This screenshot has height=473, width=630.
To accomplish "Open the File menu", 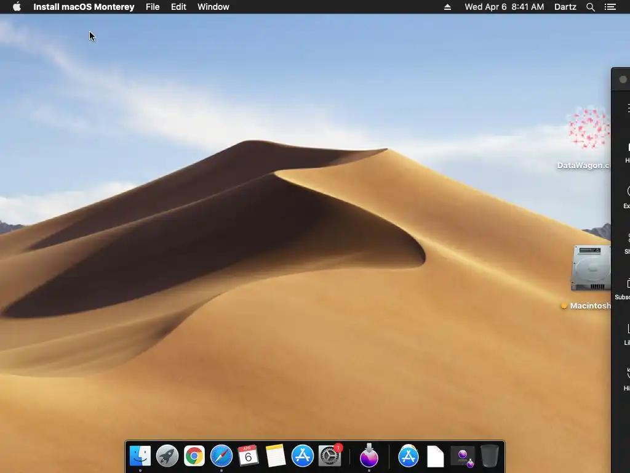I will coord(153,7).
